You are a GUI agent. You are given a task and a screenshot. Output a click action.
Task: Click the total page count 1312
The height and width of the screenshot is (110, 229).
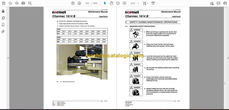(95, 3)
